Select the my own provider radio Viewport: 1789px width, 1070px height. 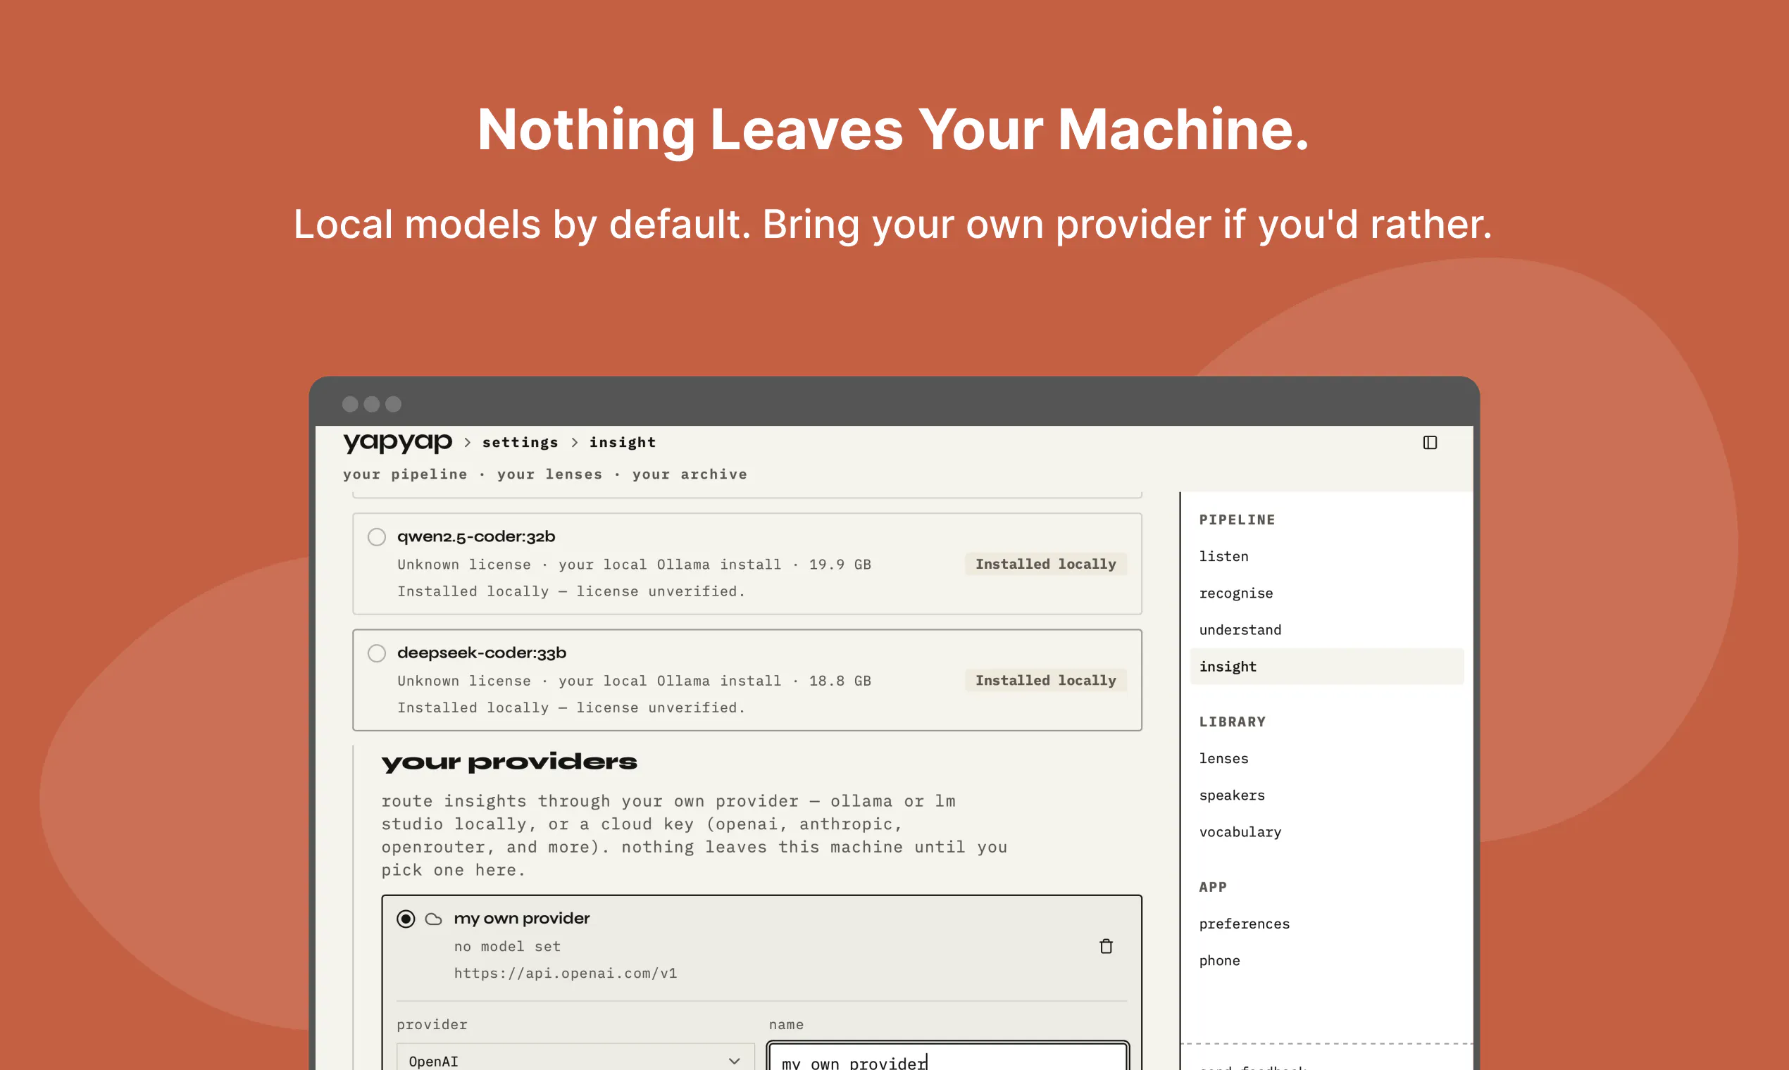point(406,919)
